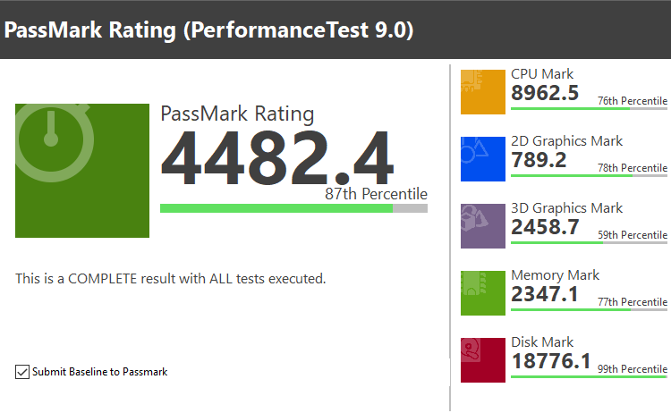Click the Disk Mark percentile bar
Image resolution: width=671 pixels, height=413 pixels.
coord(589,376)
